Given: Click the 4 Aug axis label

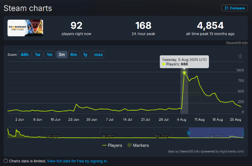Looking at the screenshot, I should [181, 119].
